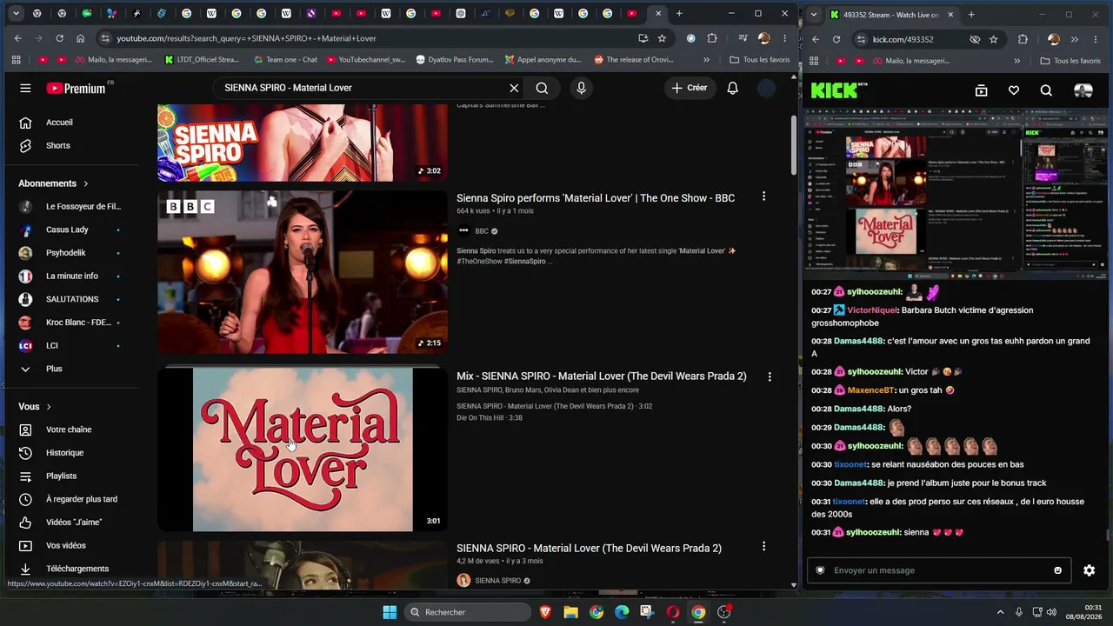Open Playlists in the sidebar
The image size is (1113, 626).
click(70, 476)
